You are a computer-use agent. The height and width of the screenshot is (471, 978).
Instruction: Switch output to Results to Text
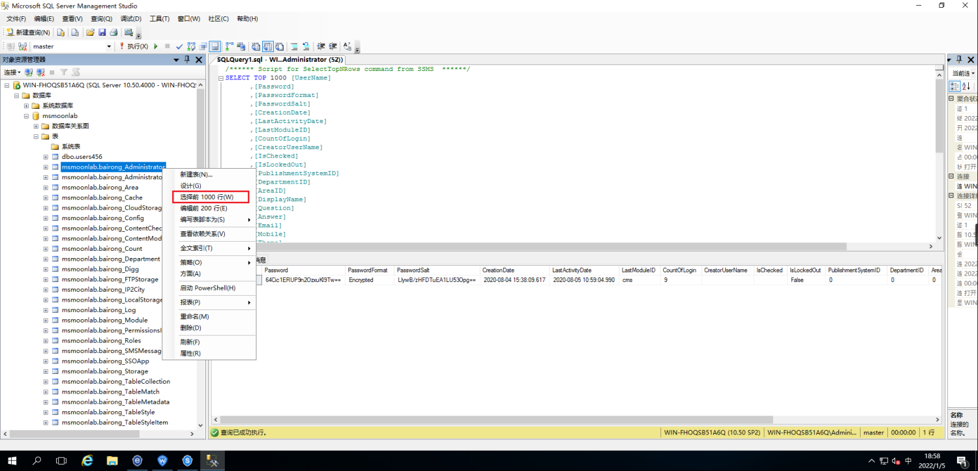[x=256, y=46]
